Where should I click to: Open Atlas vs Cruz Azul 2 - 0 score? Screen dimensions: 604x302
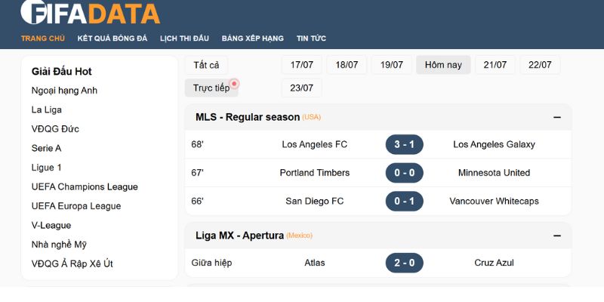(404, 263)
